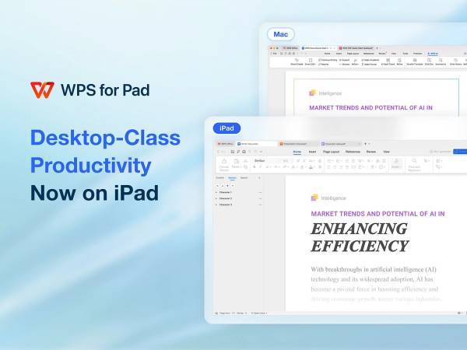Click the plus icon to add new tab
467x350 pixels.
366,144
